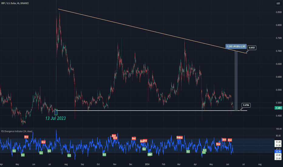The width and height of the screenshot is (283, 167).
Task: Click the blue 32.76 RSI value tag
Action: [278, 152]
